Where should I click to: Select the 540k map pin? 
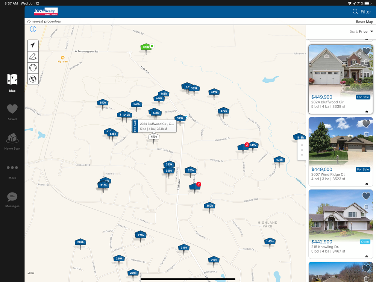[137, 104]
